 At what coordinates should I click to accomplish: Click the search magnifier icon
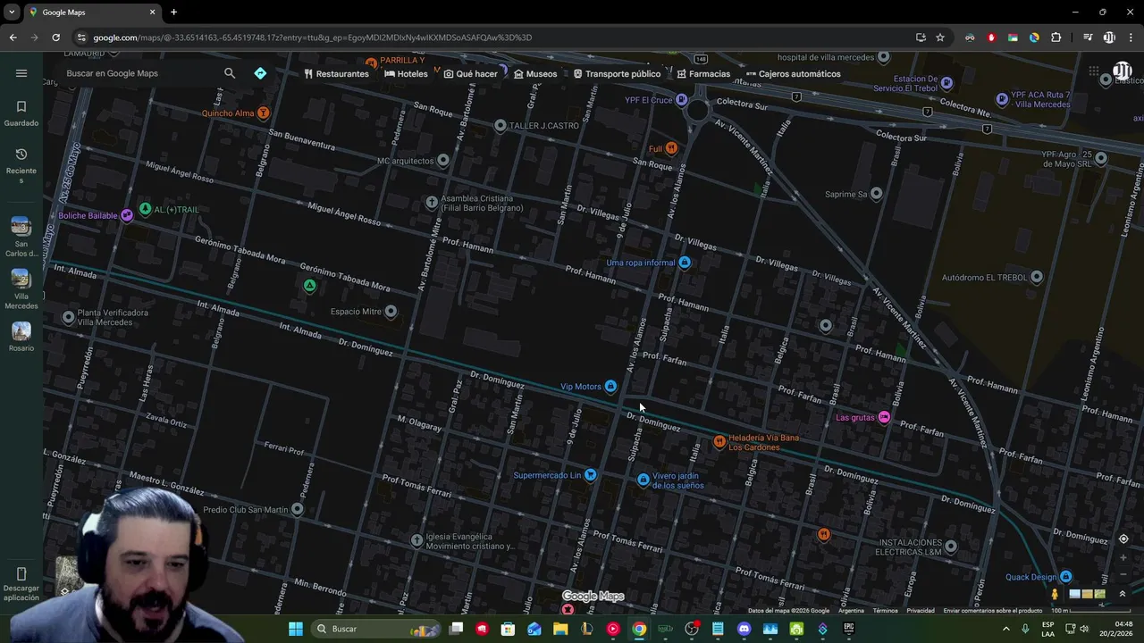coord(230,73)
